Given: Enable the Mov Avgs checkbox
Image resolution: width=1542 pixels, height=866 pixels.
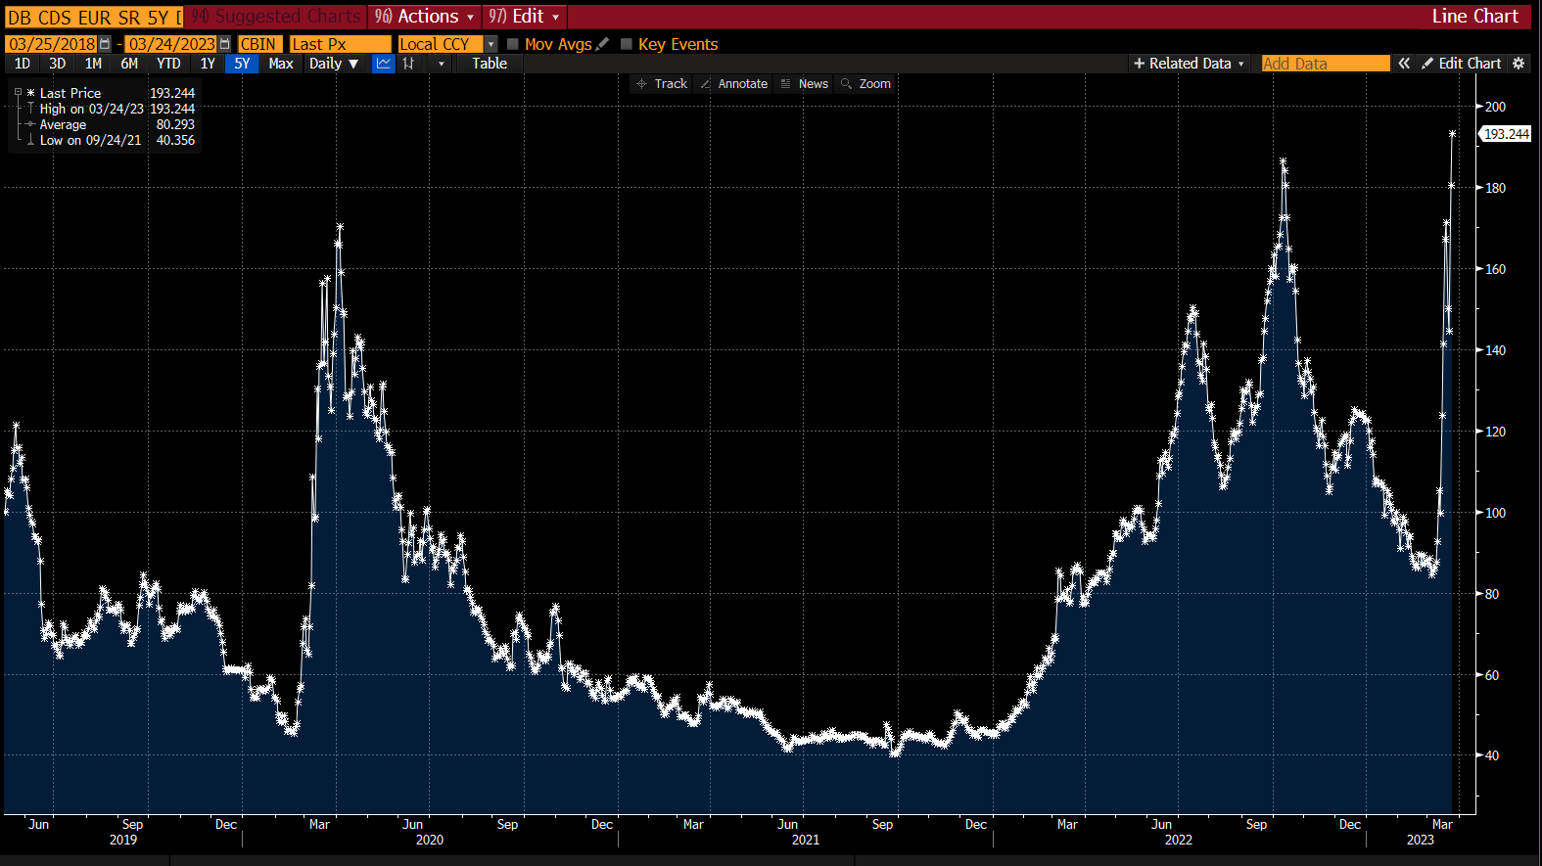Looking at the screenshot, I should point(512,44).
